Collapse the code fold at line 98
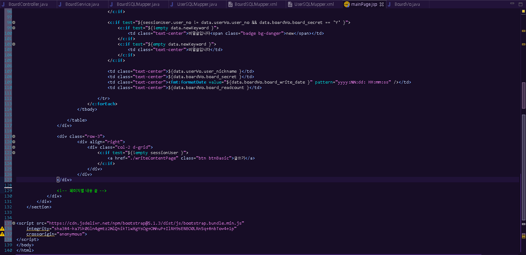The width and height of the screenshot is (526, 255). pyautogui.click(x=14, y=22)
